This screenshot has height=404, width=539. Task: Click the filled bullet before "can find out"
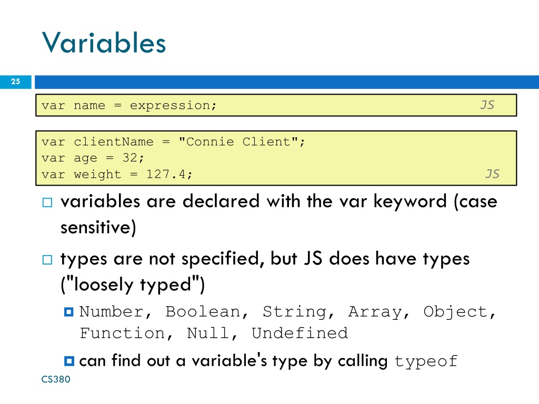tap(69, 361)
